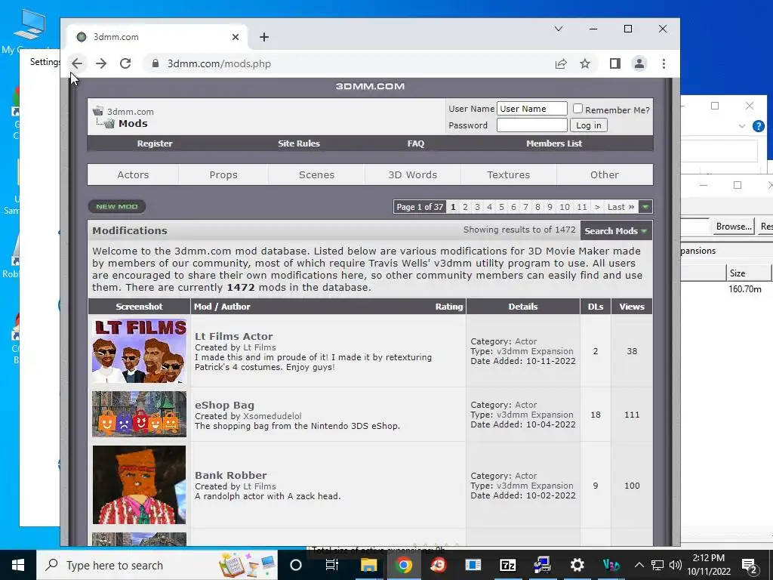The height and width of the screenshot is (580, 773).
Task: Click the Browse... button in background window
Action: (x=734, y=227)
